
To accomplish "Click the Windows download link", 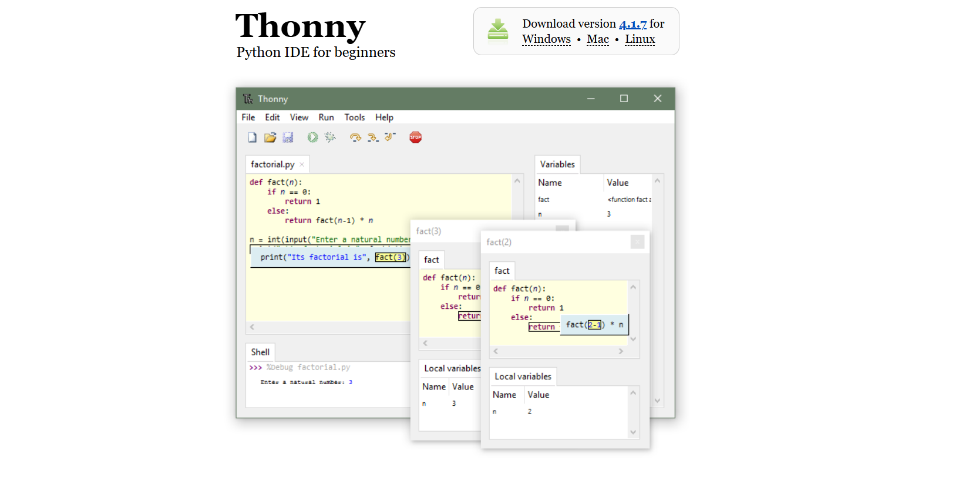I will pyautogui.click(x=546, y=39).
